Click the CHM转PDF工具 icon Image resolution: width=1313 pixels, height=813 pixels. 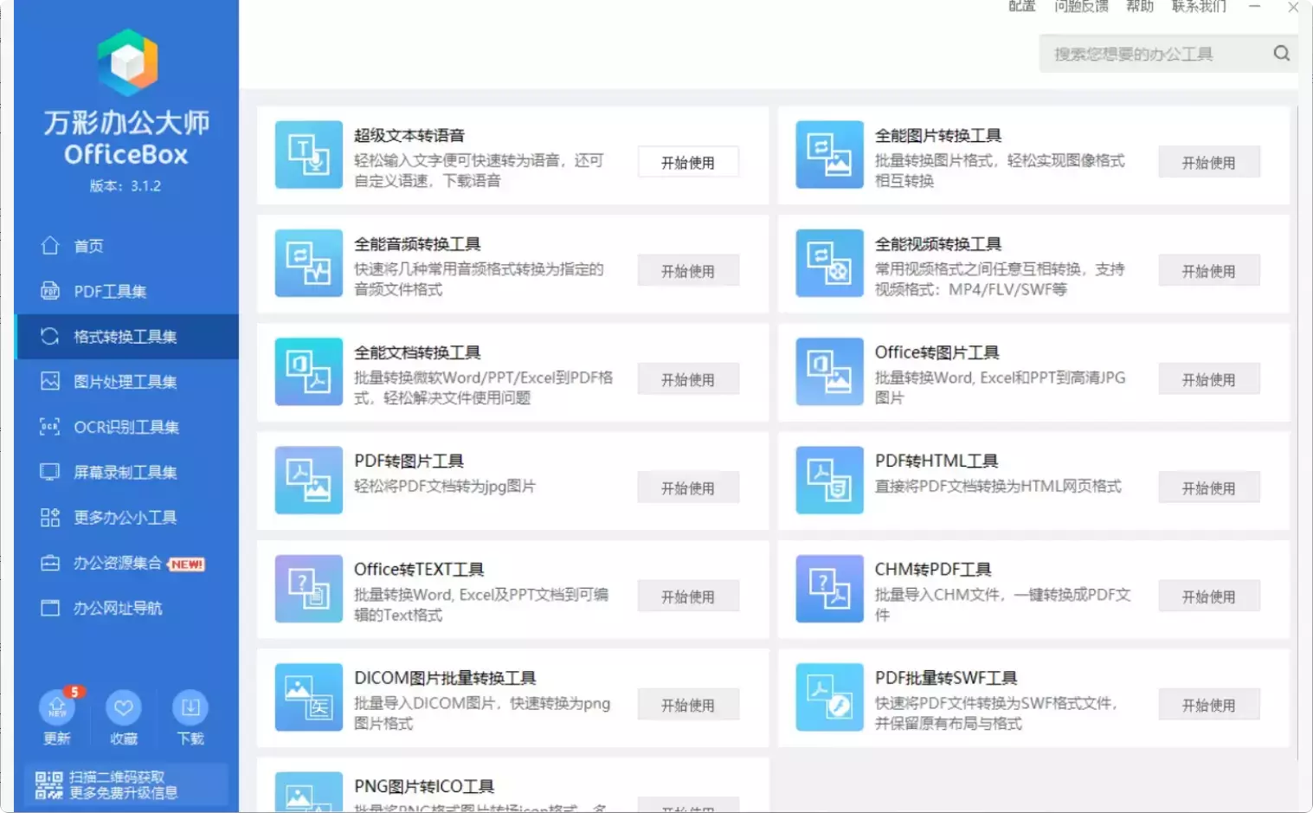pyautogui.click(x=828, y=590)
